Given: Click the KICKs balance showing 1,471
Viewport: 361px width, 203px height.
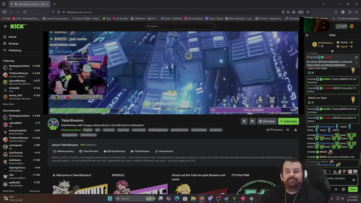Looking at the screenshot, I should 341,26.
